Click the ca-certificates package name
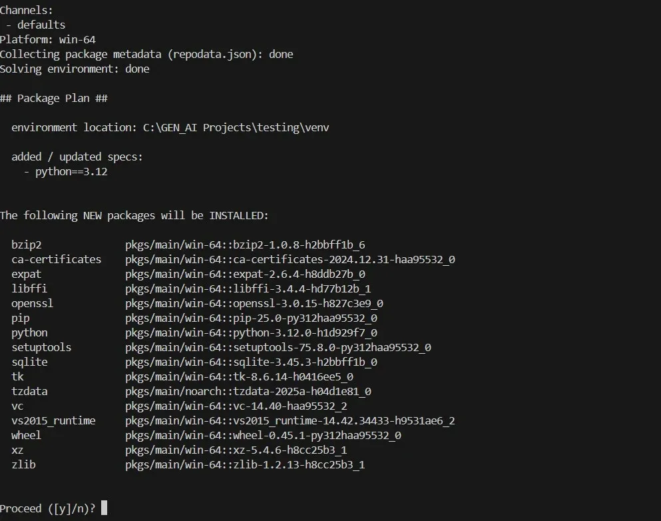This screenshot has height=521, width=661. click(56, 259)
